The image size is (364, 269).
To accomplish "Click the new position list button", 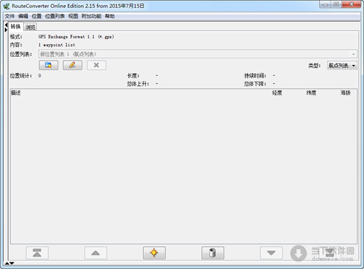I will [49, 65].
